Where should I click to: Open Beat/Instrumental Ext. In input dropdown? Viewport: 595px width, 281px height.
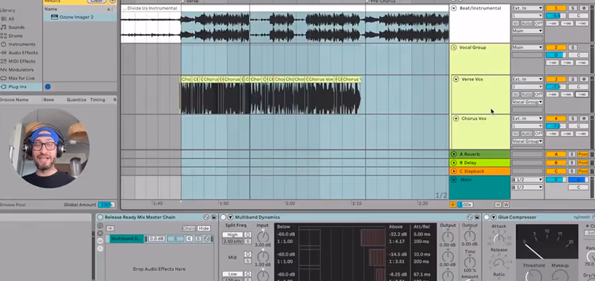527,8
